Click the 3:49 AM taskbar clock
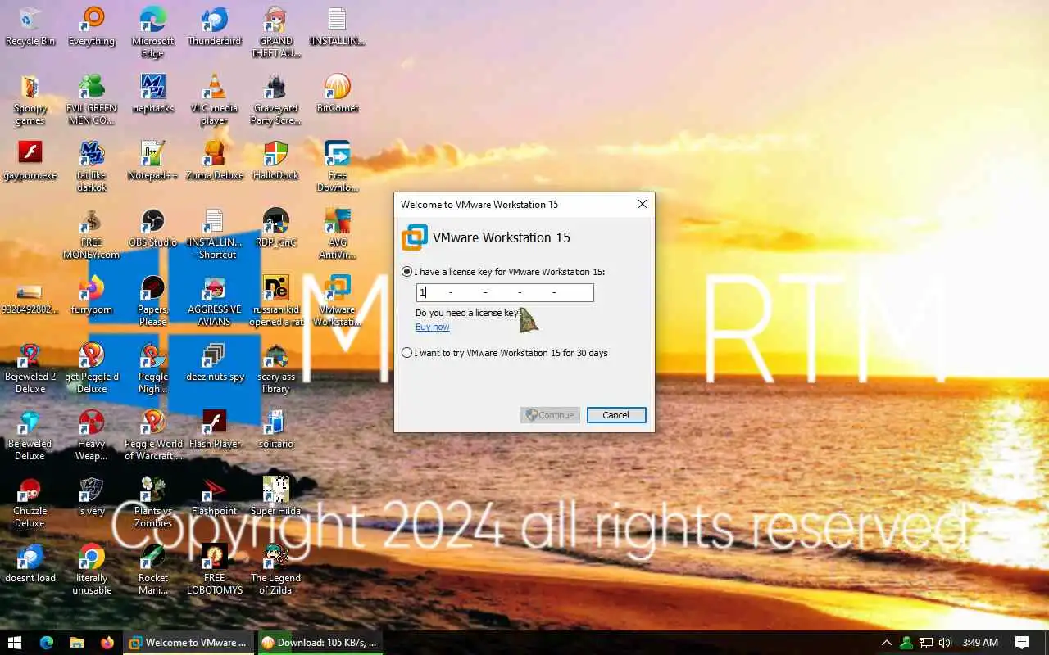Viewport: 1049px width, 655px height. tap(980, 643)
